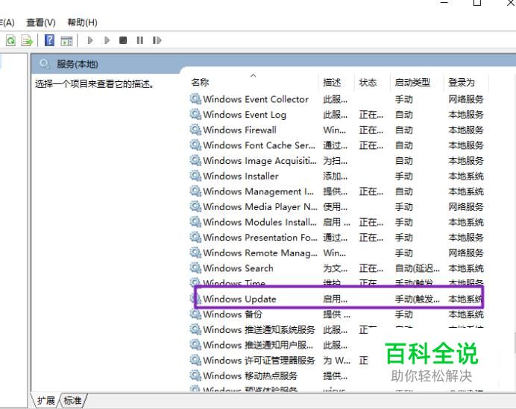Image resolution: width=516 pixels, height=409 pixels.
Task: Select the Windows Event Log service name
Action: pos(245,115)
